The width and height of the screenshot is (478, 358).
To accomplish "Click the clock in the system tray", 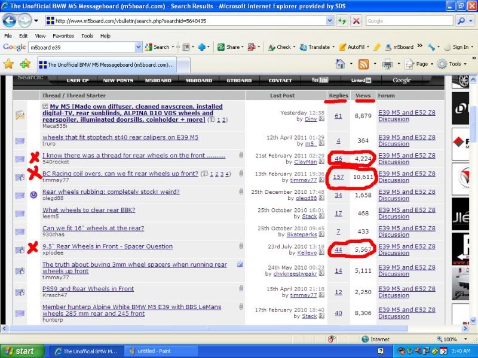I will click(x=461, y=351).
